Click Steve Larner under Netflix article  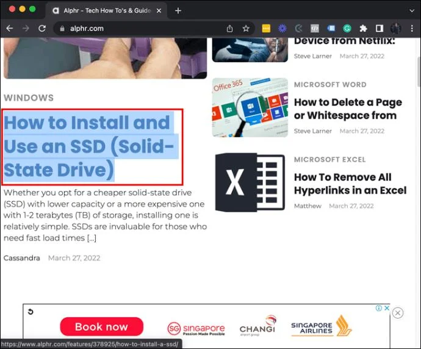[x=313, y=56]
